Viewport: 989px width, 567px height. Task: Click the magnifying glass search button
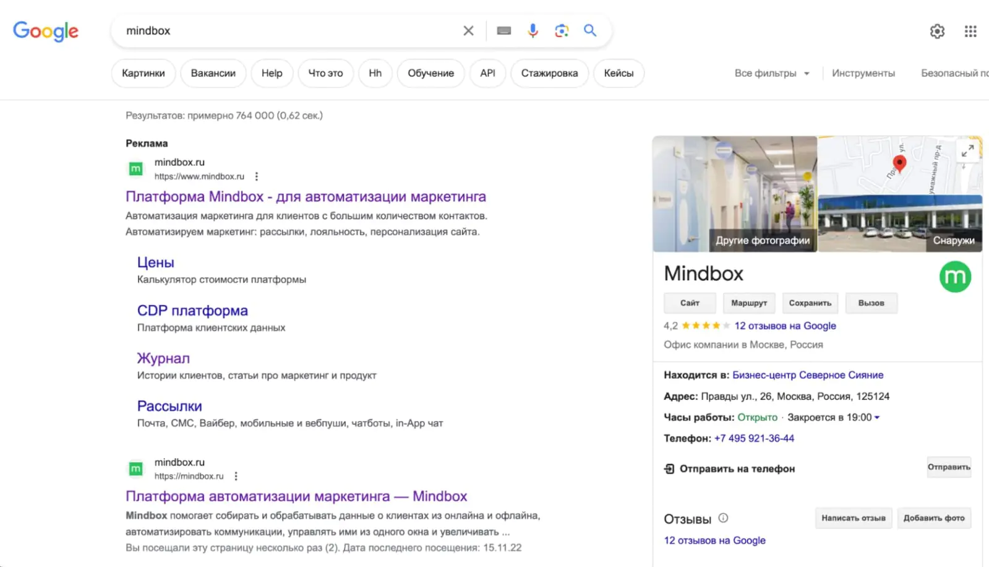click(x=590, y=30)
